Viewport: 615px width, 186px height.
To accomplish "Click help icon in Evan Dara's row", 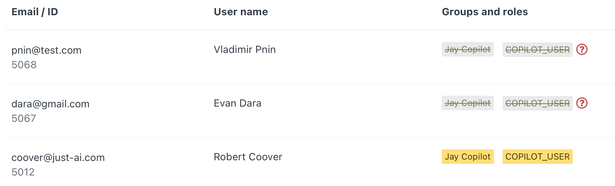I will point(582,103).
